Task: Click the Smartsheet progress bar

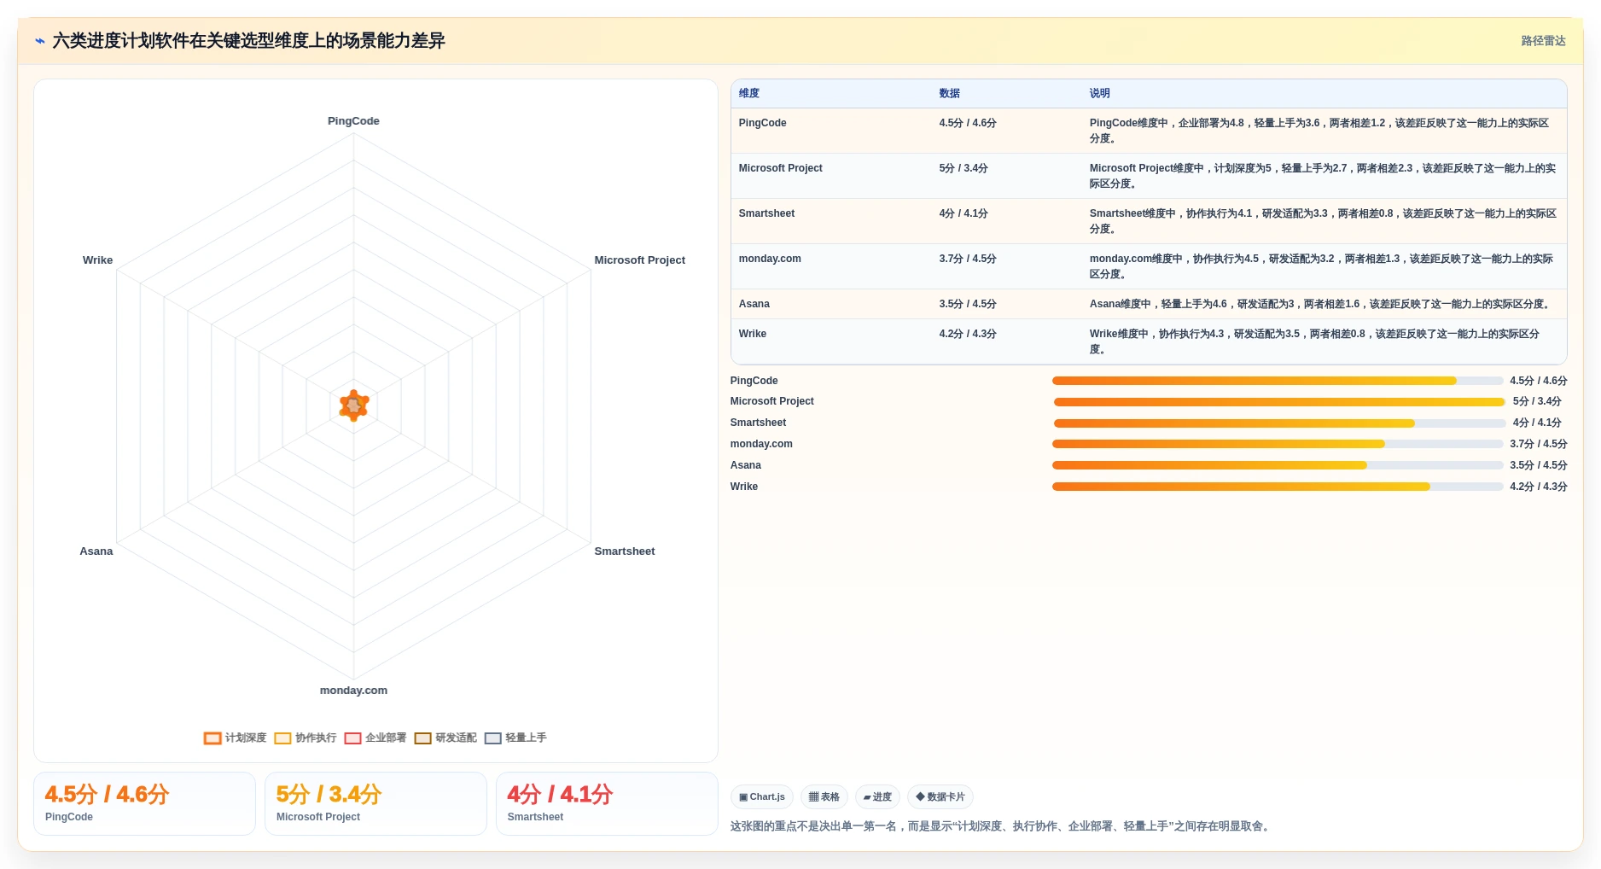Action: (x=1279, y=423)
